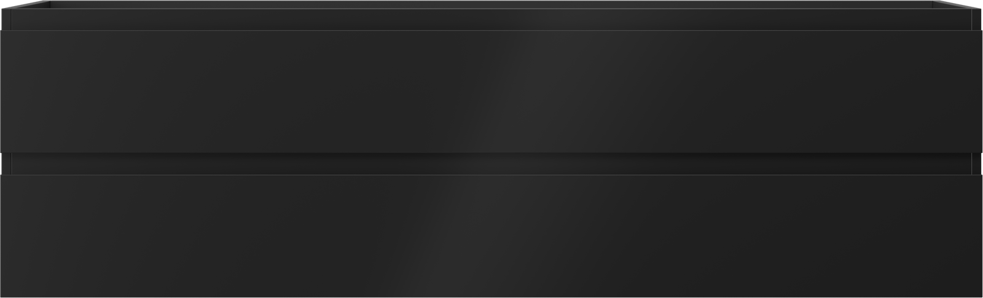The image size is (983, 298).
Task: Click the right side panel between drawers
Action: pyautogui.click(x=977, y=163)
